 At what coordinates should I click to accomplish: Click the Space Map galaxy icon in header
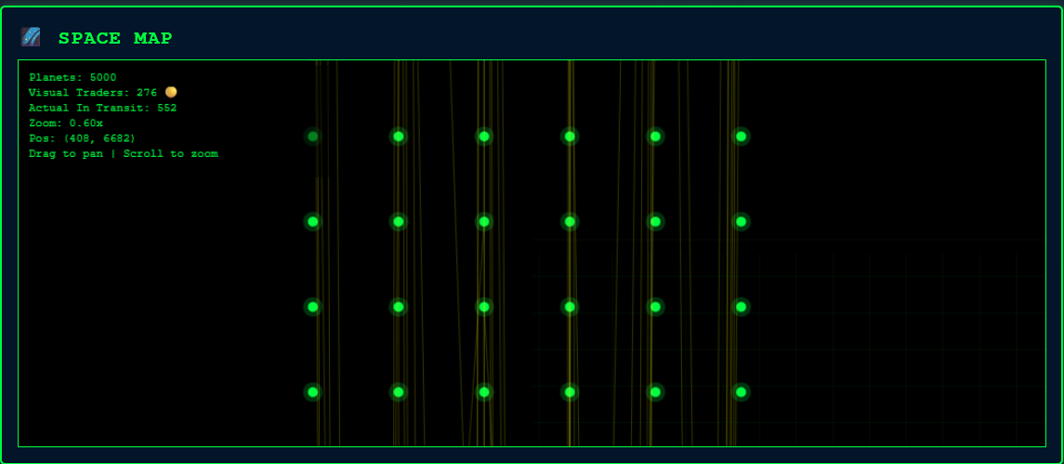(31, 36)
